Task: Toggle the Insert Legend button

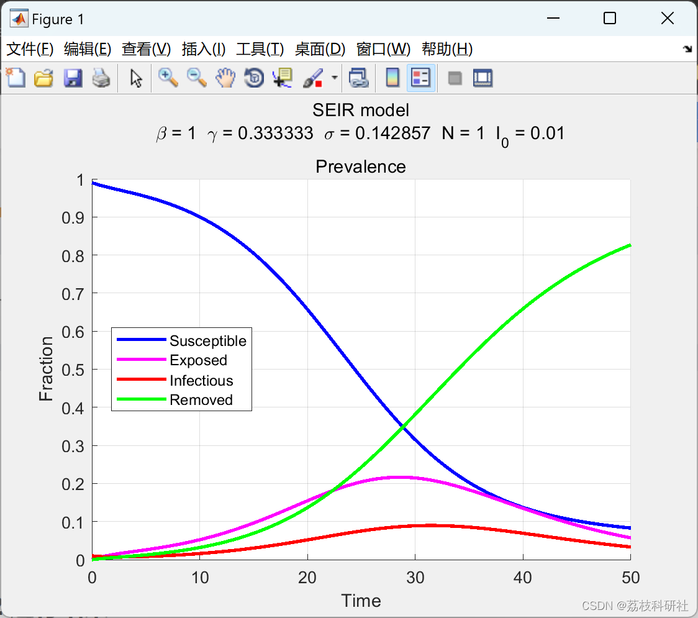Action: click(421, 78)
